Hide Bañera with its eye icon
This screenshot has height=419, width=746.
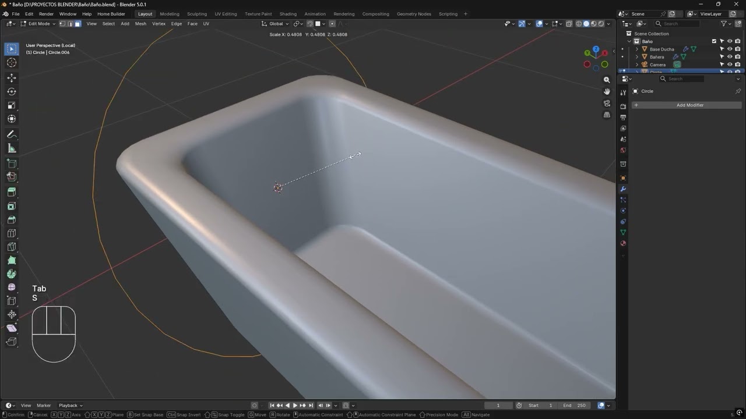coord(730,57)
